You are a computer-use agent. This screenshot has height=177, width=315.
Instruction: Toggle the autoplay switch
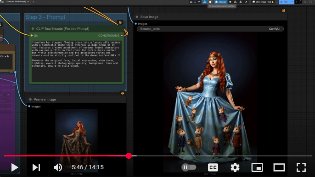(x=189, y=167)
